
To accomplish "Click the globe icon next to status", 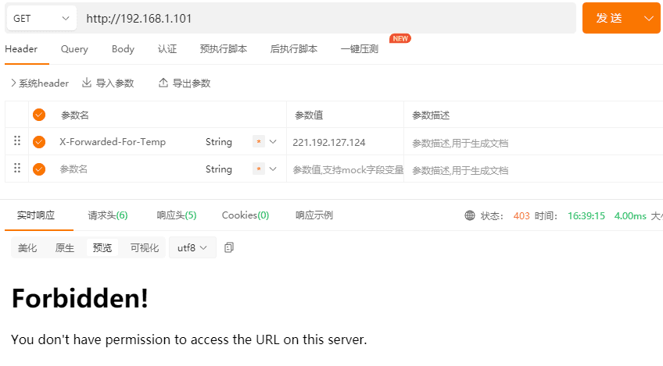I will pos(470,215).
